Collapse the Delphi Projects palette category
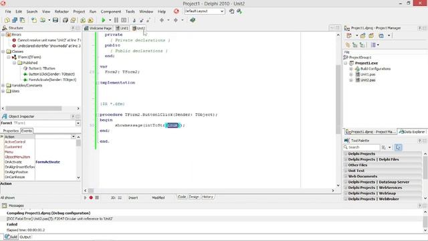This screenshot has height=241, width=428. pyautogui.click(x=346, y=154)
